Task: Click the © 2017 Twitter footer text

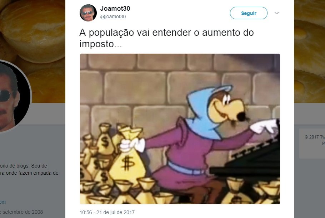Action: (x=315, y=137)
